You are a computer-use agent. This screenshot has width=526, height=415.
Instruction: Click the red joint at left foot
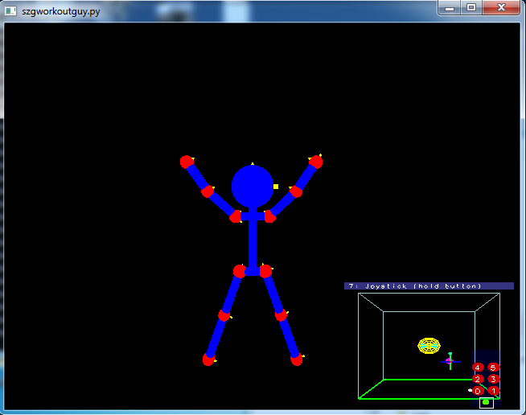[x=208, y=360]
